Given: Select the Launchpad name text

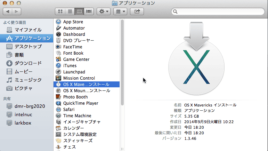Looking at the screenshot, I should [74, 72].
